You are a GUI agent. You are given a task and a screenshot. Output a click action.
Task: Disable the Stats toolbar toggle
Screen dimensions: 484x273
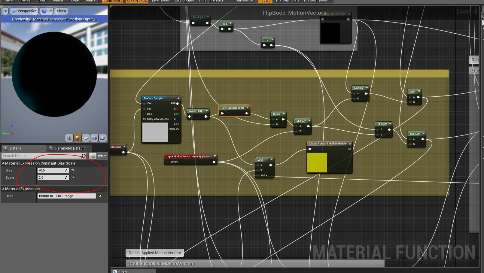tap(265, 1)
